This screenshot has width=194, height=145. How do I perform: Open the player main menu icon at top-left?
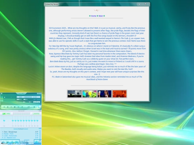point(1,93)
